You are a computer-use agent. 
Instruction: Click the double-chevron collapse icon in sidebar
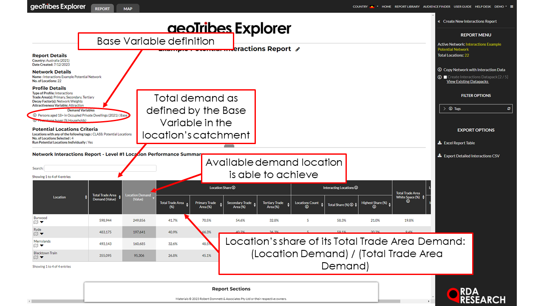pyautogui.click(x=439, y=21)
